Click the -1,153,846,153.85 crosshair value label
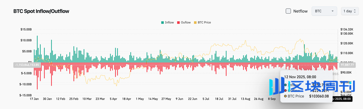 point(27,65)
